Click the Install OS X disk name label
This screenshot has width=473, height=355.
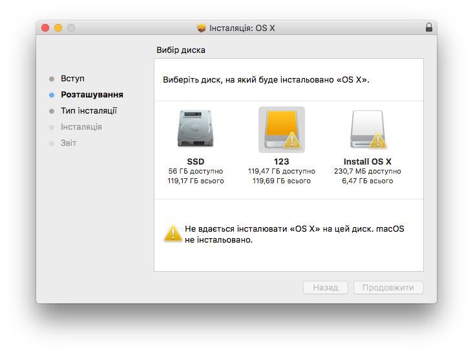(x=368, y=161)
